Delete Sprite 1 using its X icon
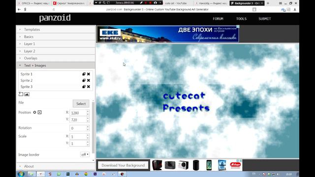 click(x=89, y=74)
